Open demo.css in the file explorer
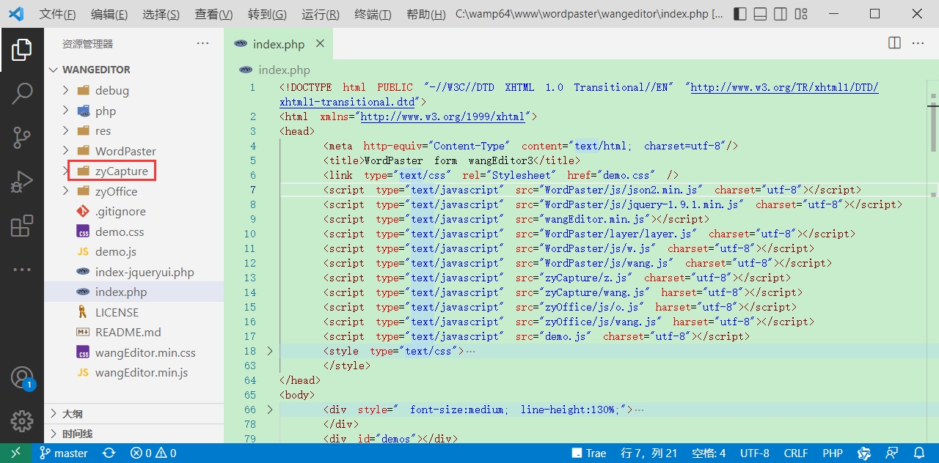This screenshot has width=939, height=463. tap(120, 231)
